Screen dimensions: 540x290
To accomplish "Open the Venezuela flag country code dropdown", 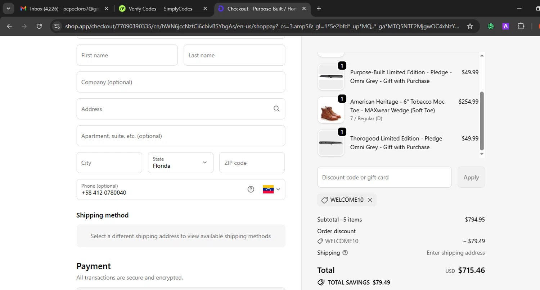I will click(271, 190).
